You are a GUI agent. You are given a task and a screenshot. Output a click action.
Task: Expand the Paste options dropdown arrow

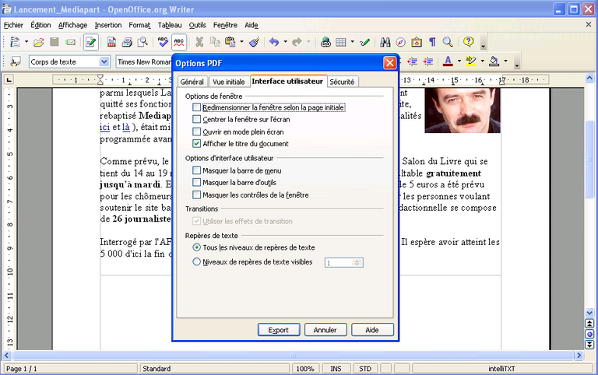point(241,41)
